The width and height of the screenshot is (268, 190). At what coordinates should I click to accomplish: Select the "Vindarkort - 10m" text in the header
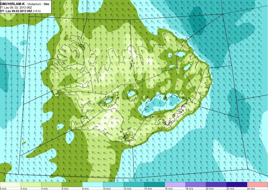tap(38, 4)
